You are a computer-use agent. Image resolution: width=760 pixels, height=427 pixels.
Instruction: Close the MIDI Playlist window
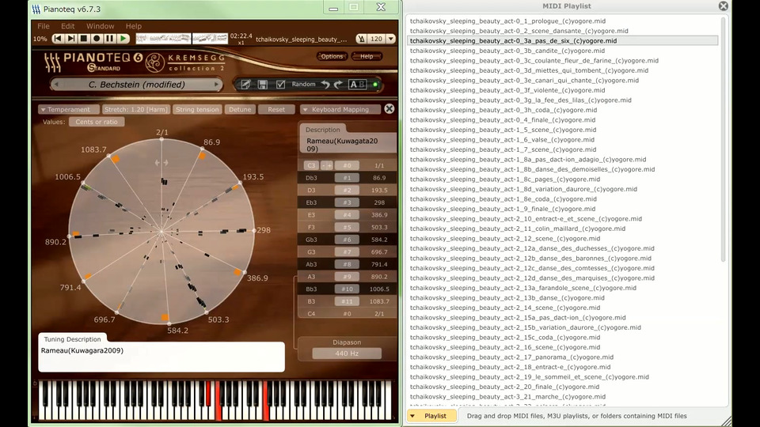723,6
